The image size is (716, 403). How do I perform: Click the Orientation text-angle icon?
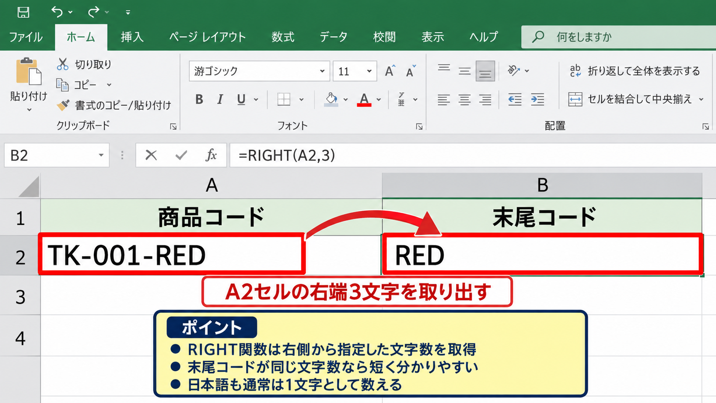click(513, 70)
